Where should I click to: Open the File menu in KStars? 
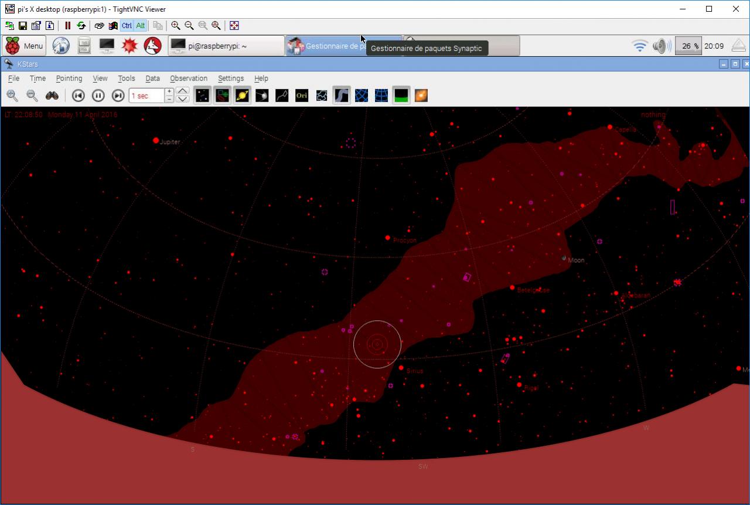14,79
